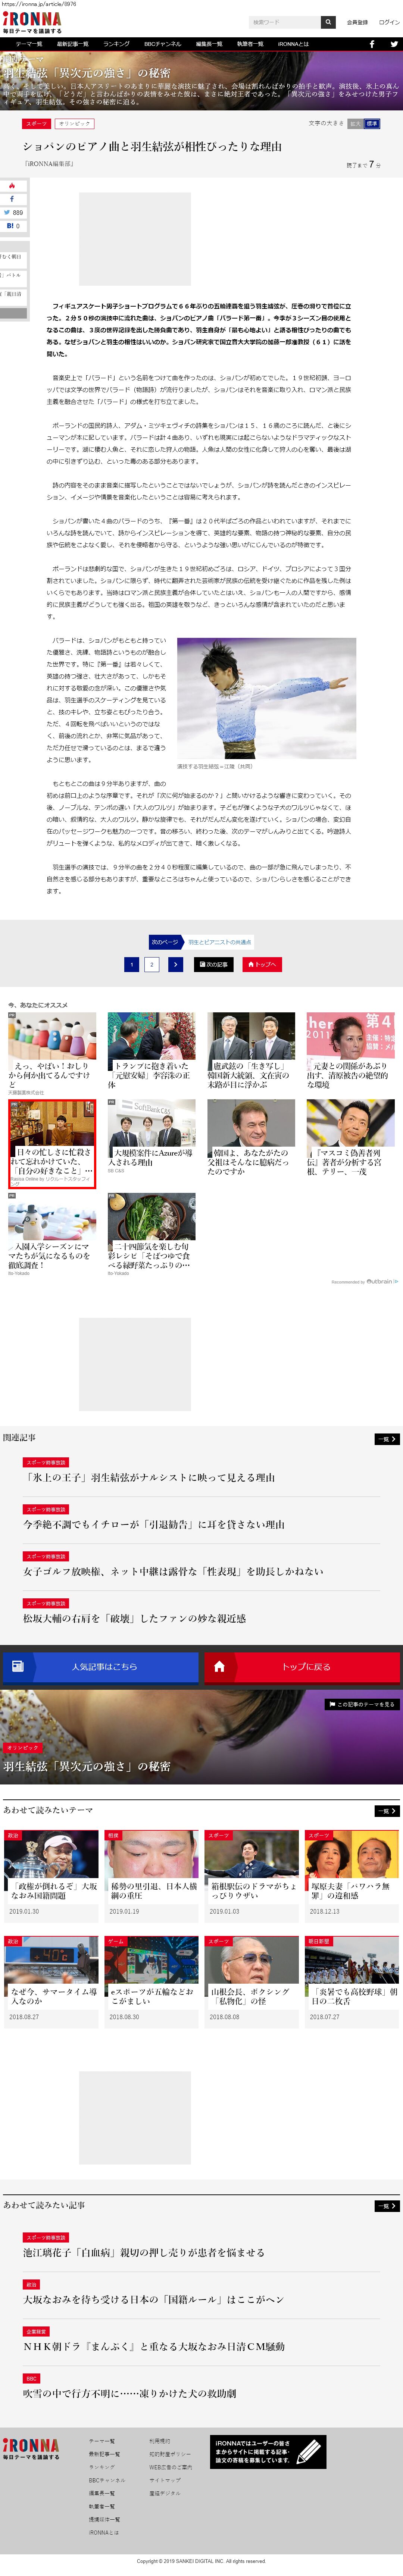Open the Facebook icon in the navigation bar
This screenshot has width=403, height=2576.
tap(372, 44)
